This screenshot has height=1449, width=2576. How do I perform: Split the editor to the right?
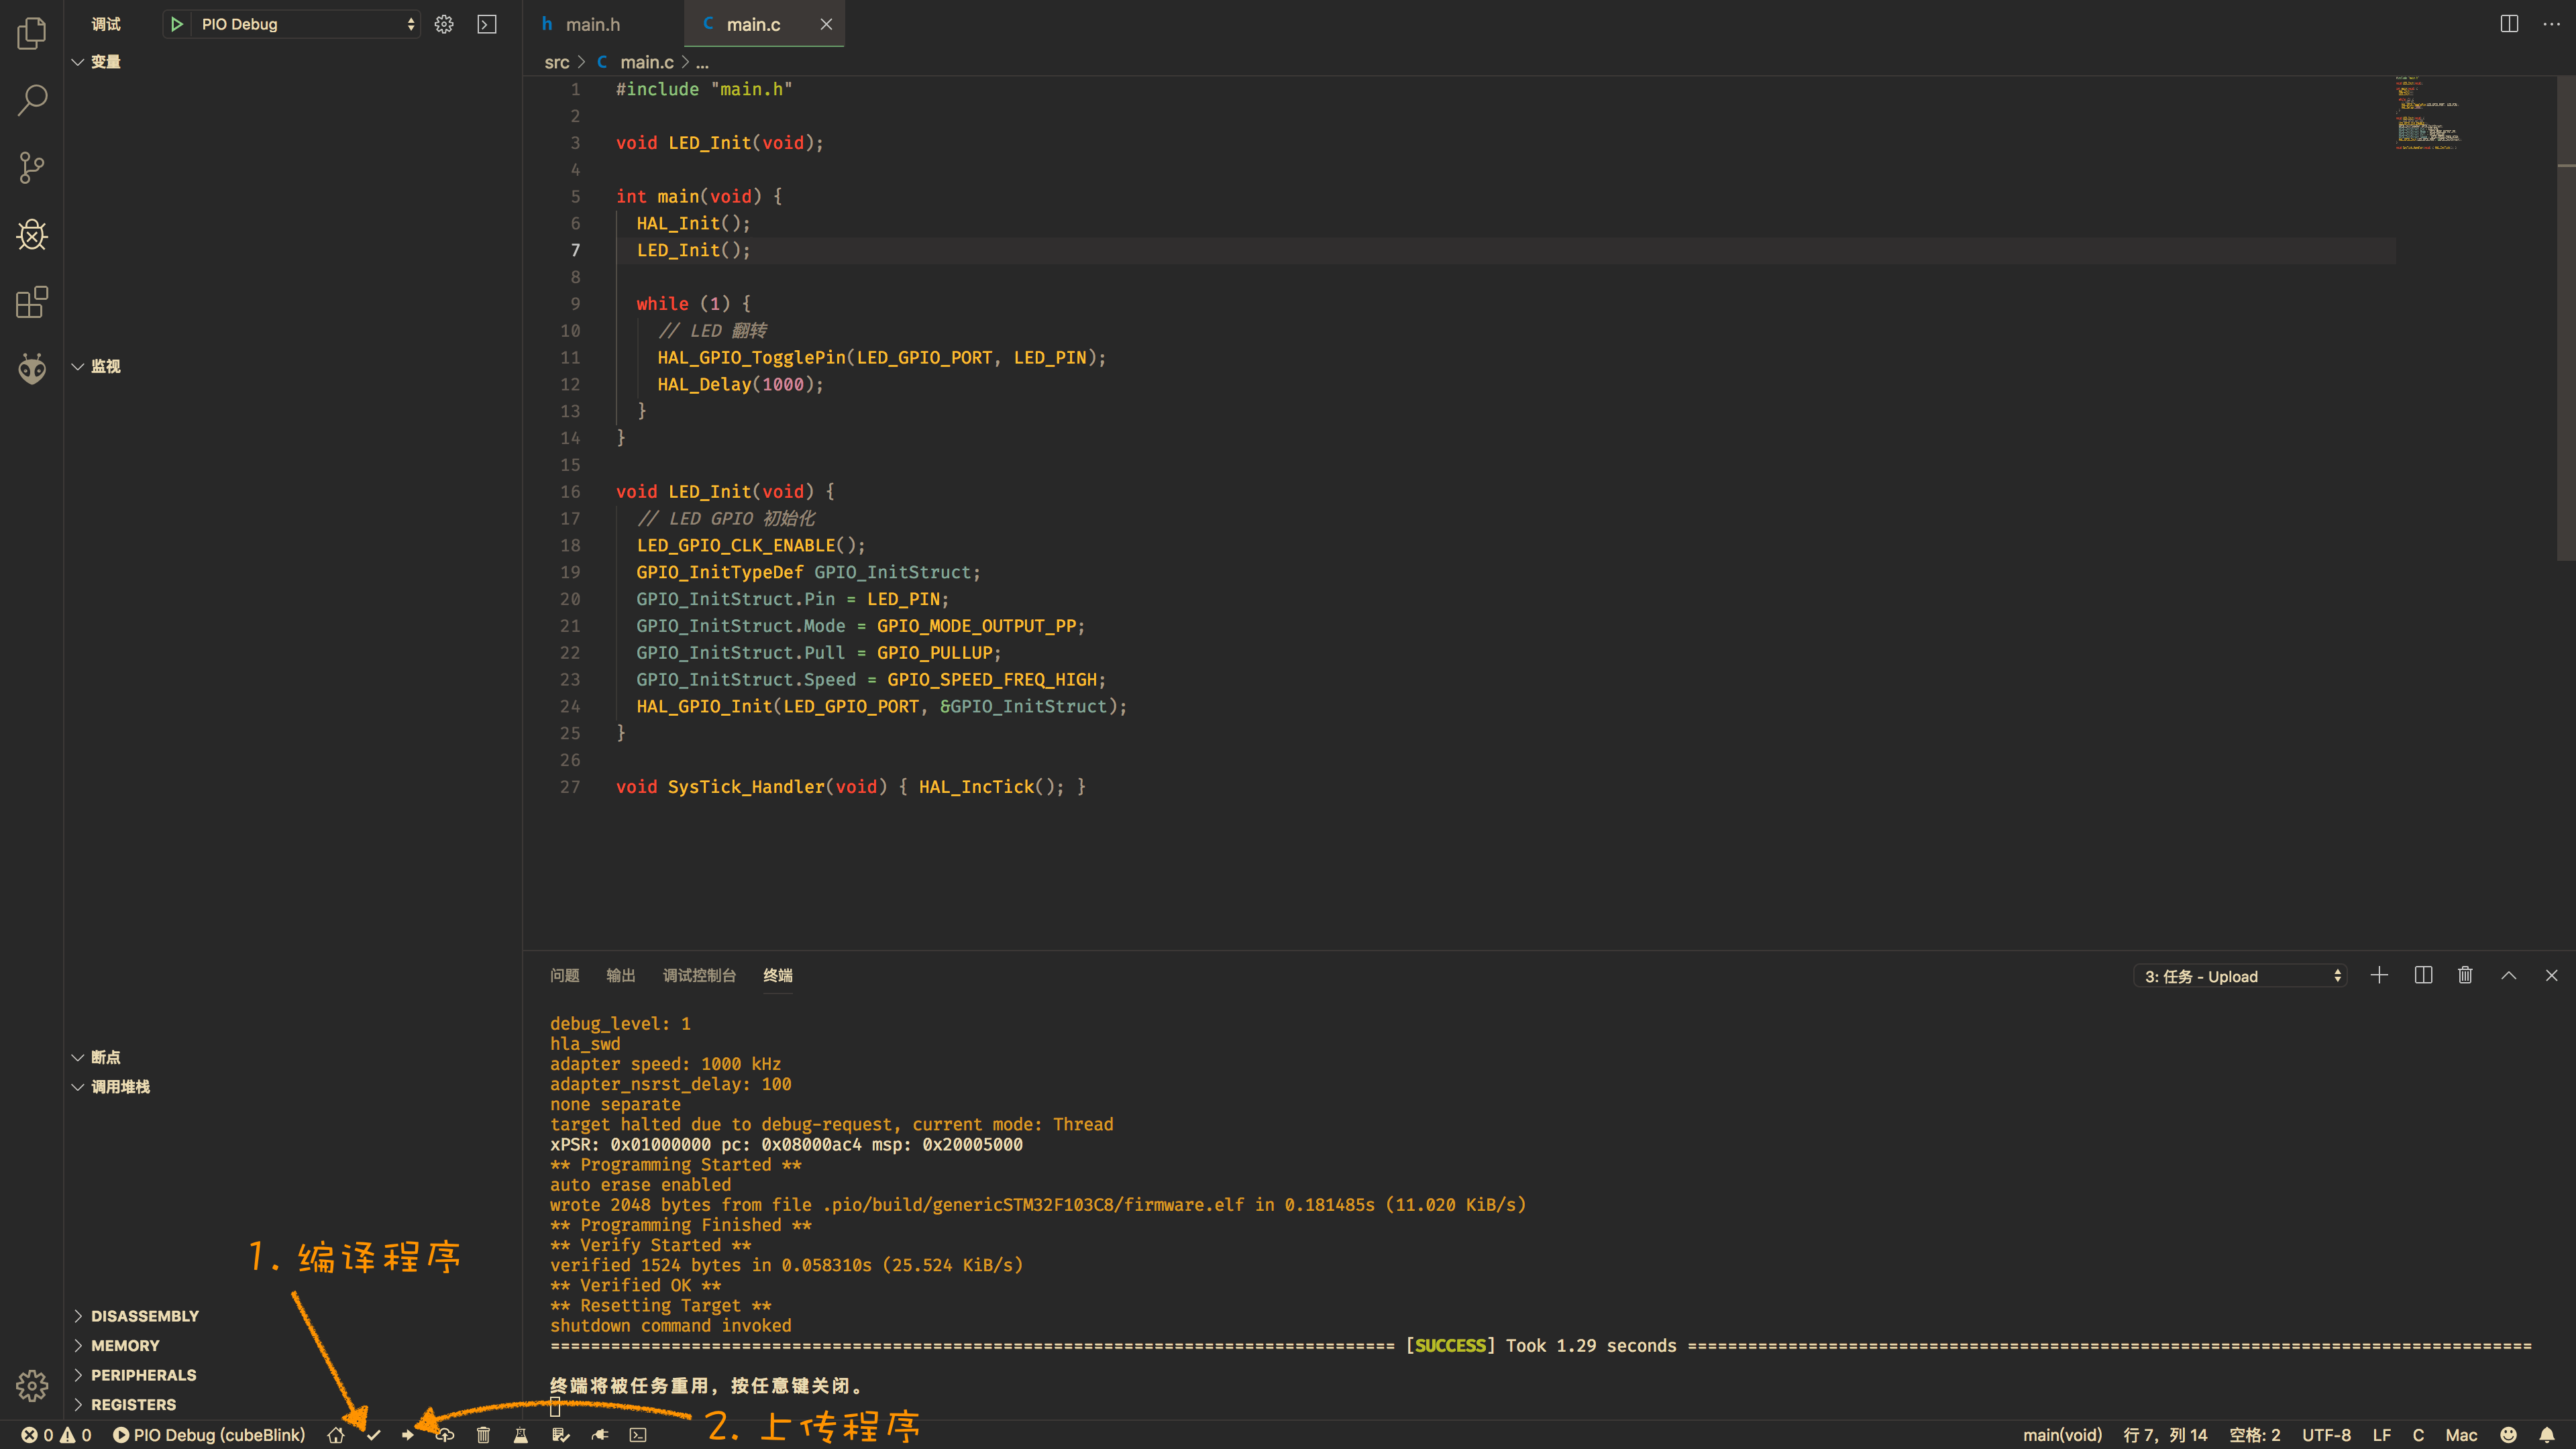(2509, 24)
